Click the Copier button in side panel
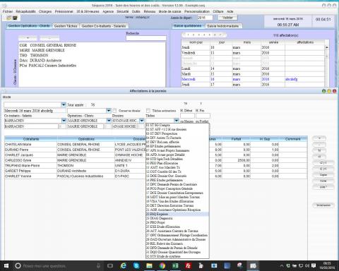The width and height of the screenshot is (339, 271). click(x=323, y=175)
